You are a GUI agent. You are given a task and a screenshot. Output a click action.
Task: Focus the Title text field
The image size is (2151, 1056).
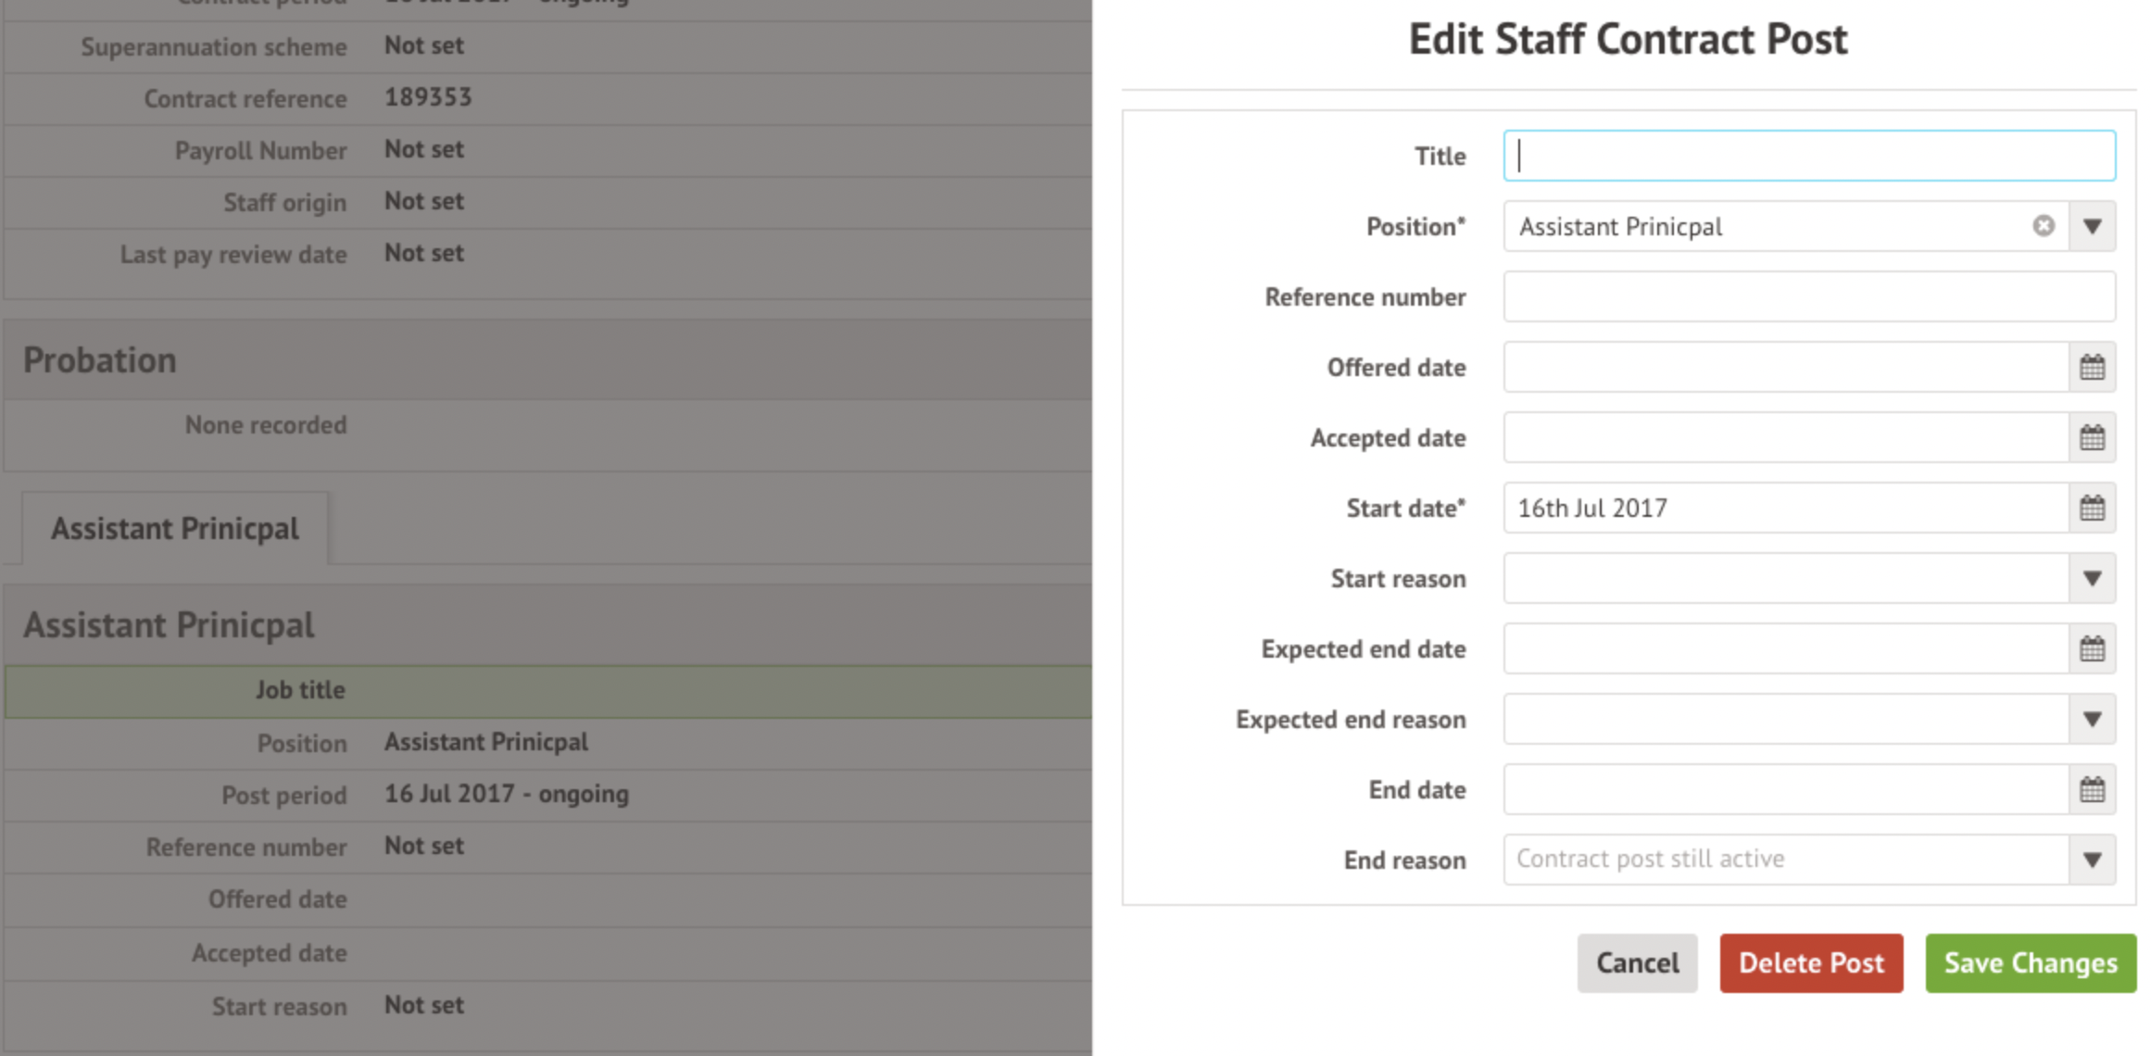[1808, 156]
